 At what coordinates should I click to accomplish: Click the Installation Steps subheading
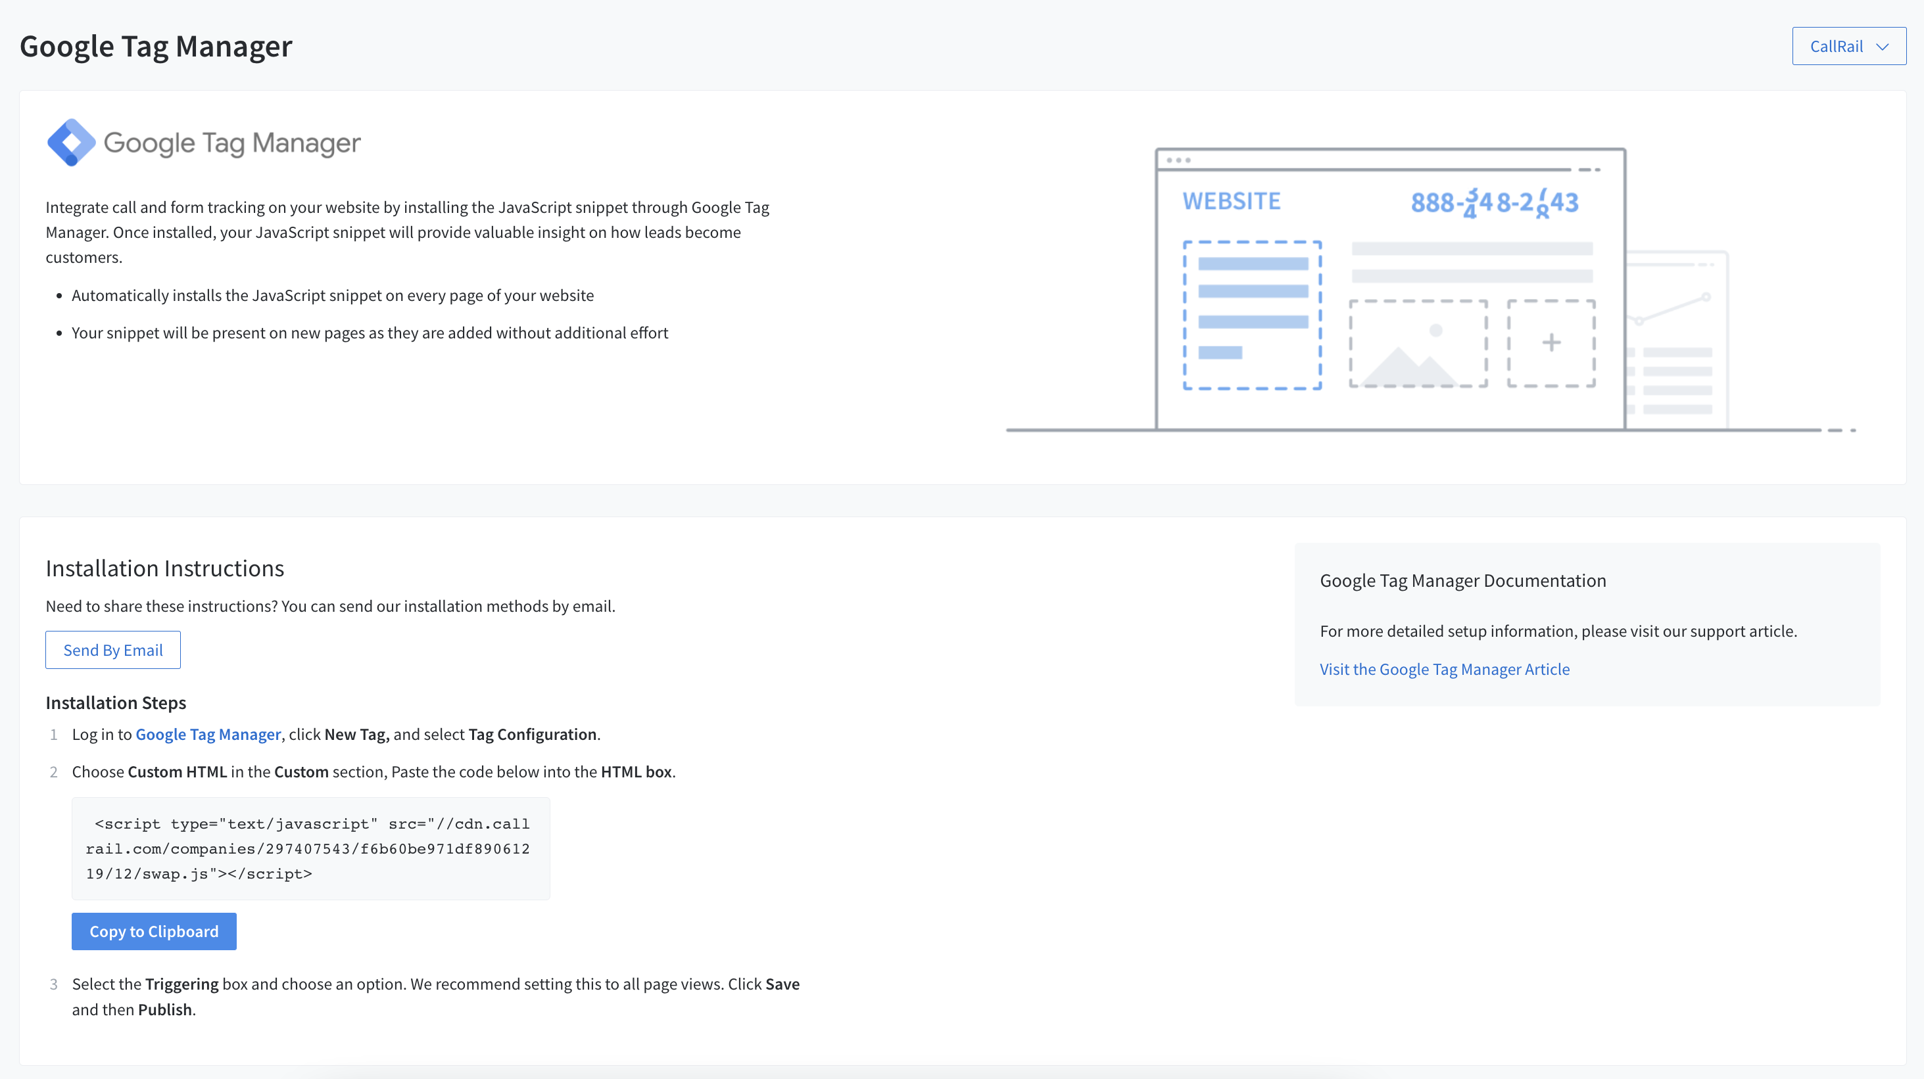116,703
